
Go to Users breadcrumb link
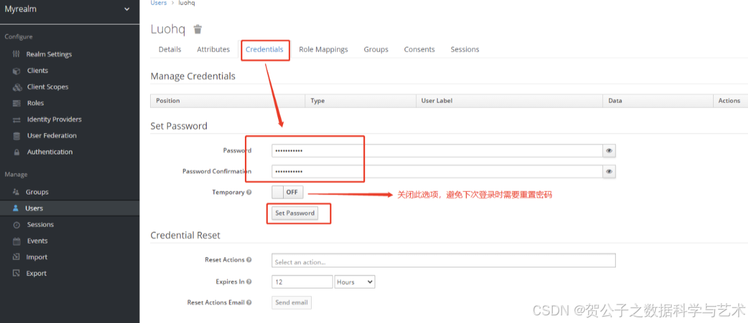(159, 3)
